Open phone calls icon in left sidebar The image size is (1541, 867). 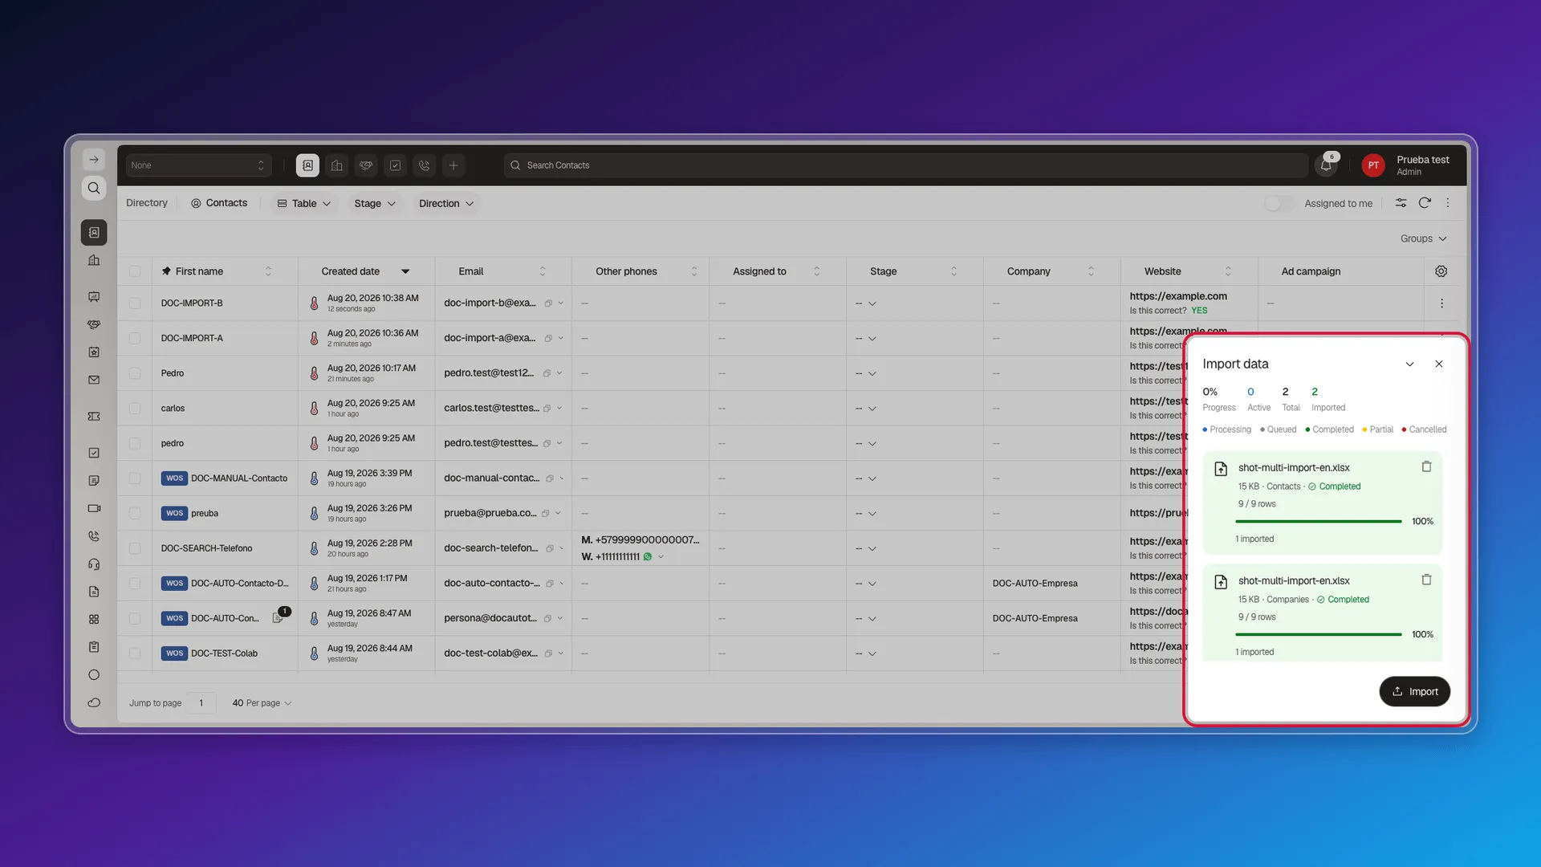click(x=94, y=536)
